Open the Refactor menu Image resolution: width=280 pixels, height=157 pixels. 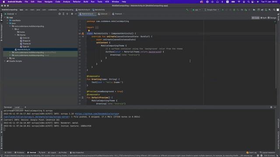(x=77, y=2)
